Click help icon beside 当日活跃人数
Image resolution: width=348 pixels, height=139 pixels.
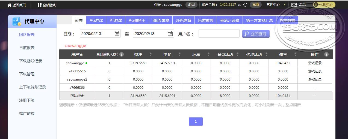pyautogui.click(x=122, y=54)
